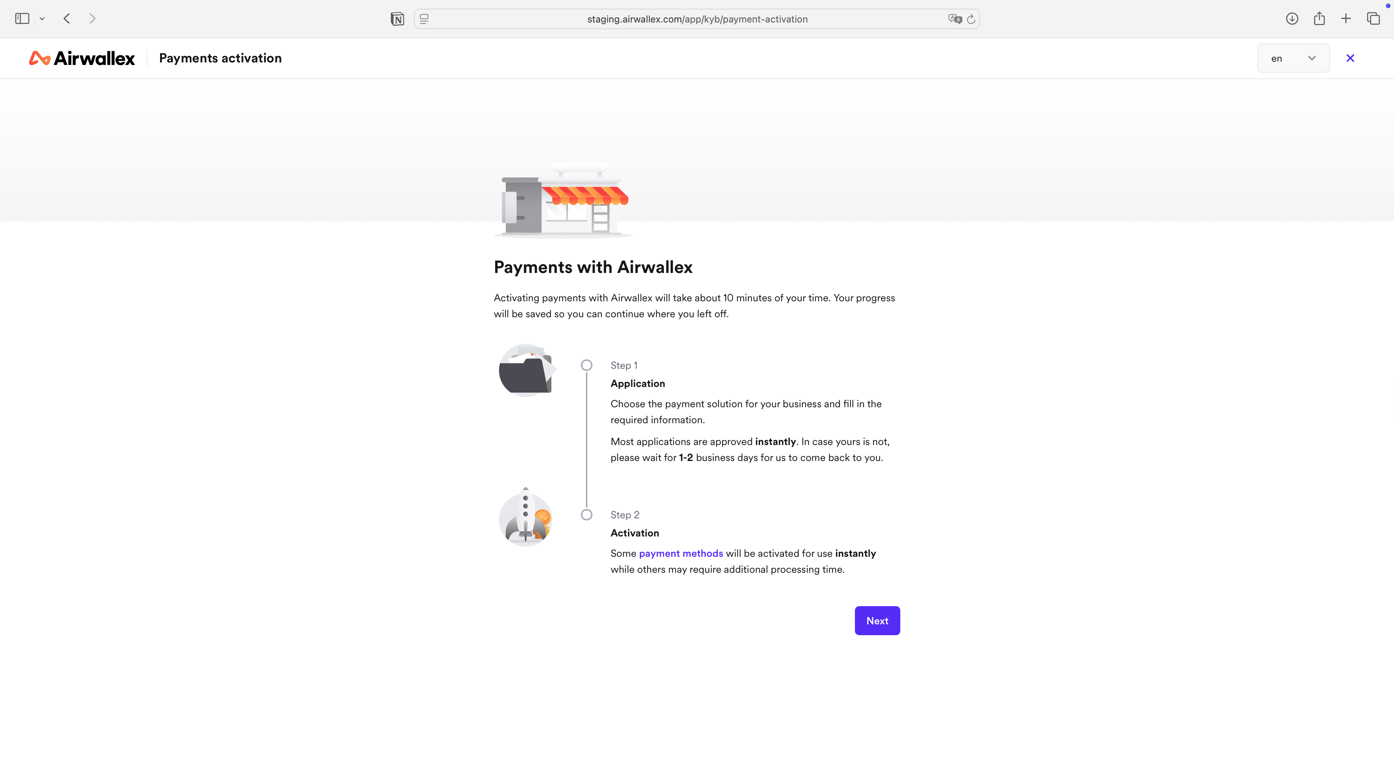
Task: Click the Next button
Action: 877,621
